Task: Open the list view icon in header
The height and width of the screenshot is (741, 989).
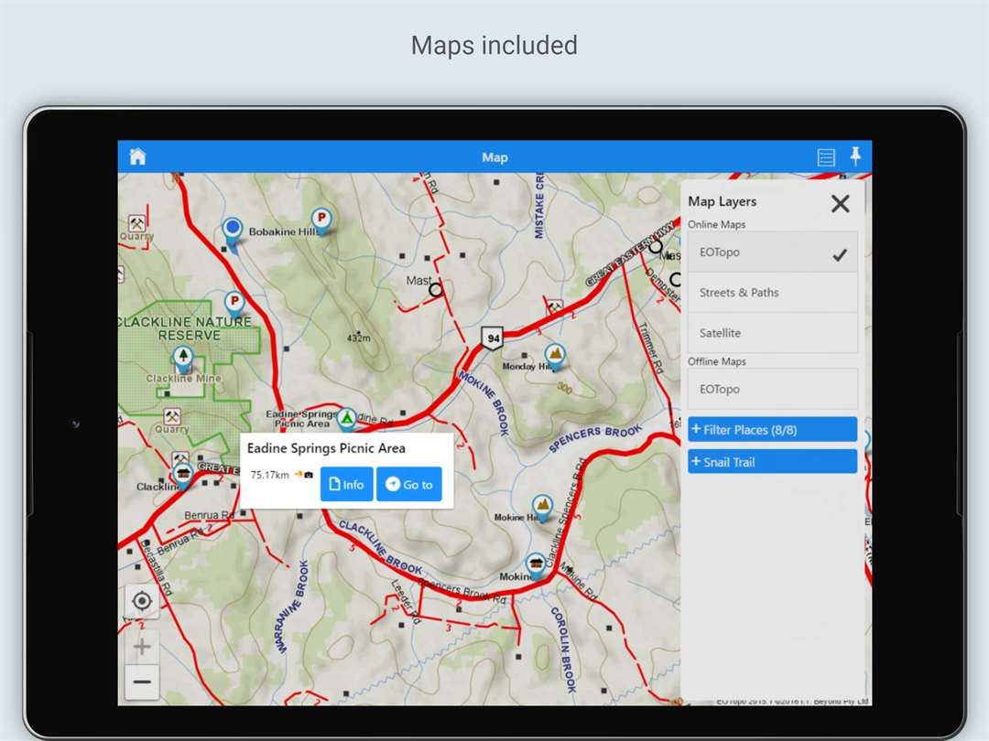Action: (x=826, y=157)
